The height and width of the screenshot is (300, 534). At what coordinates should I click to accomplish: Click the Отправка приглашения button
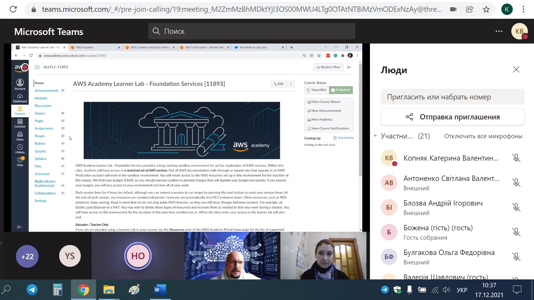coord(452,117)
